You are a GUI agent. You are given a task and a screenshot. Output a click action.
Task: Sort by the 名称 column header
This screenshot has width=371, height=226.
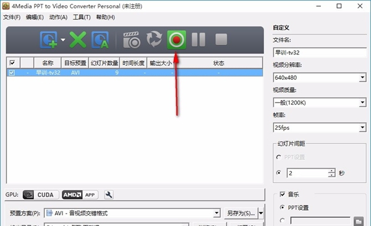[x=48, y=63]
